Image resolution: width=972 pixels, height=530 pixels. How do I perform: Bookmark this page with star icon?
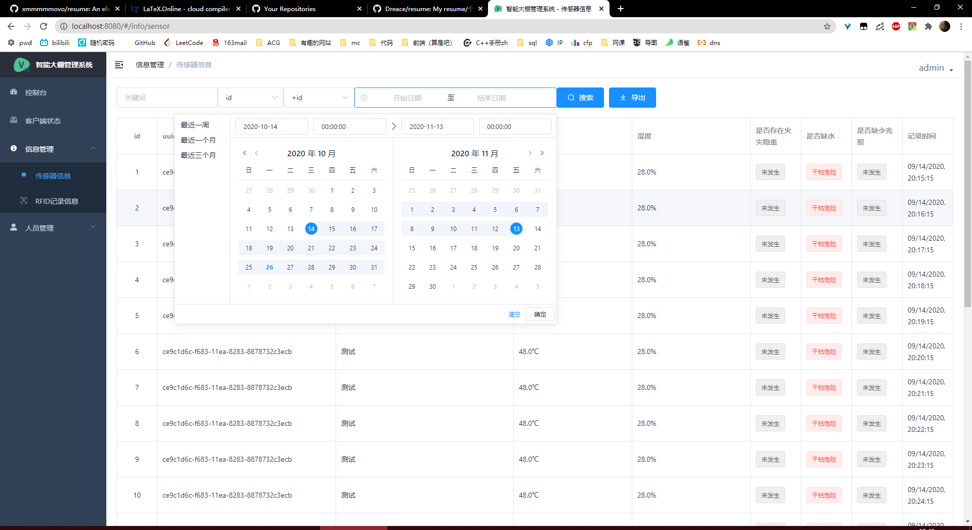tap(827, 26)
